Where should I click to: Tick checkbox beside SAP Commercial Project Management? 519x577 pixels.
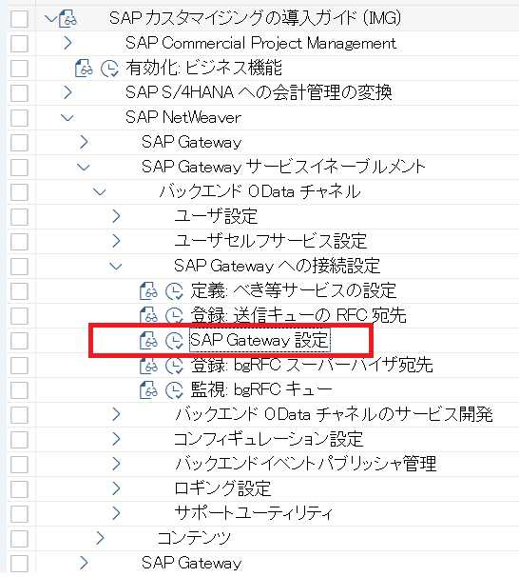click(19, 44)
